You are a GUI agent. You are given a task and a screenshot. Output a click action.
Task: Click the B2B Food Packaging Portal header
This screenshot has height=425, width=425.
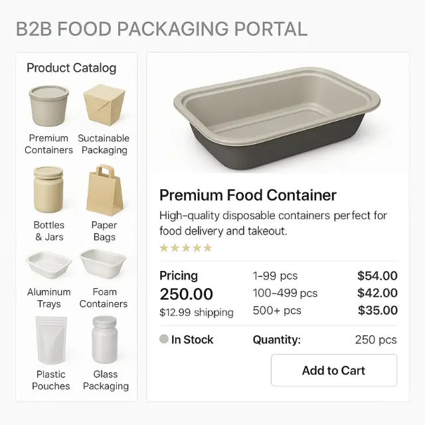point(161,29)
